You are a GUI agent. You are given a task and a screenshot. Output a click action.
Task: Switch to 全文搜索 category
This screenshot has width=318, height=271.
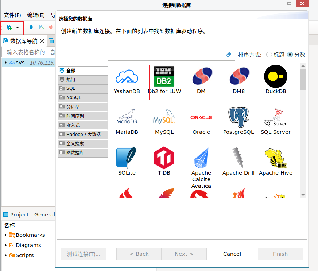[x=83, y=143]
